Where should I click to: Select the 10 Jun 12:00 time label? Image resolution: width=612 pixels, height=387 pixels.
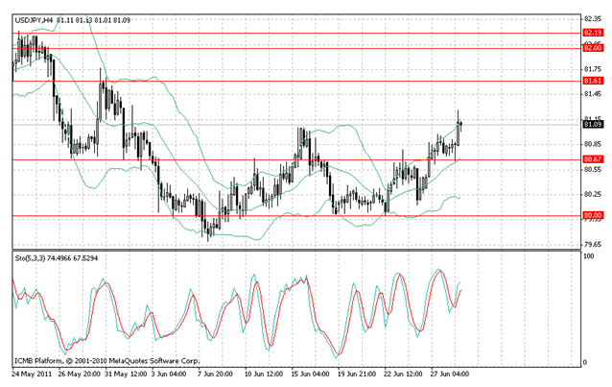[x=262, y=373]
